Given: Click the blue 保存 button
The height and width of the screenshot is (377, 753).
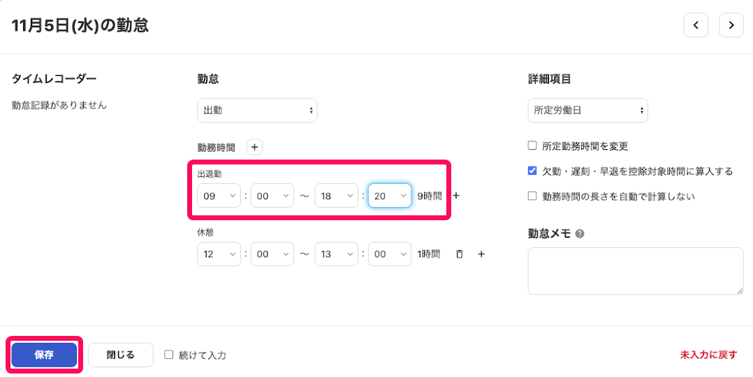Looking at the screenshot, I should tap(44, 355).
